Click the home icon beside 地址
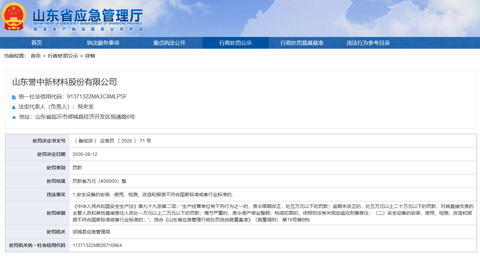480x259 pixels. pos(14,118)
